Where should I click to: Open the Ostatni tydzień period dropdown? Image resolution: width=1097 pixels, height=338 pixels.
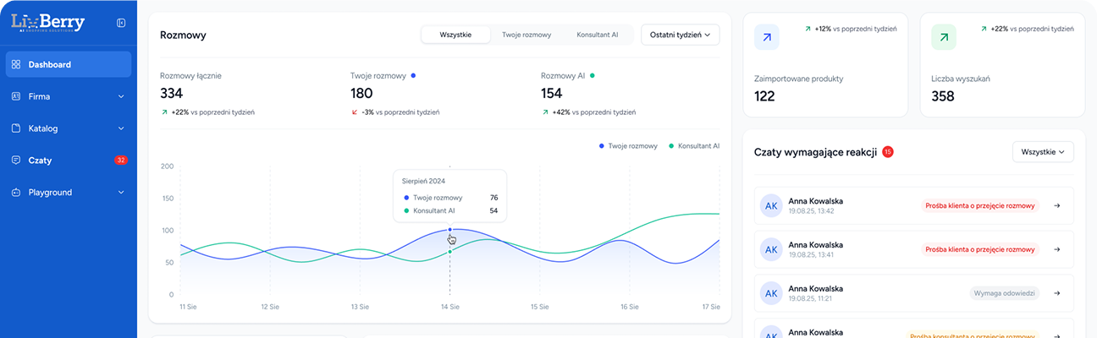pos(681,35)
